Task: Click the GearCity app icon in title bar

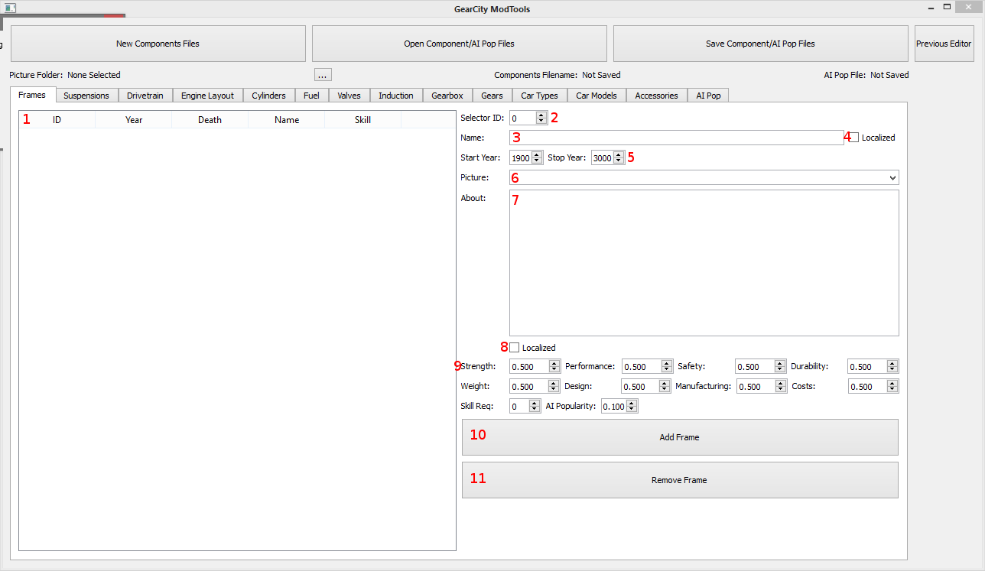Action: [10, 8]
